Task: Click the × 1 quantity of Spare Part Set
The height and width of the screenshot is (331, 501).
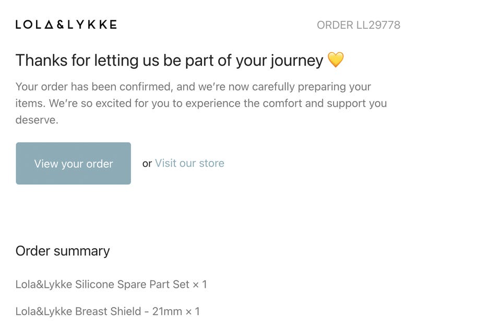Action: [200, 285]
